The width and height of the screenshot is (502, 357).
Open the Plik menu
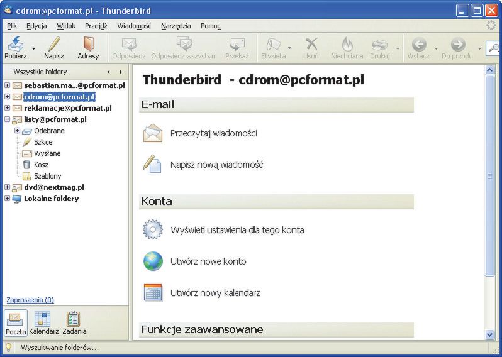coord(12,26)
